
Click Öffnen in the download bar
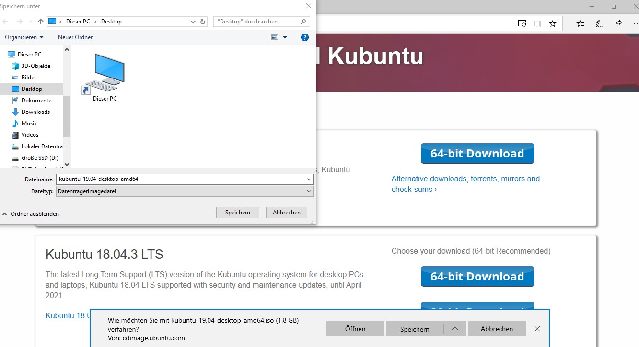(355, 329)
